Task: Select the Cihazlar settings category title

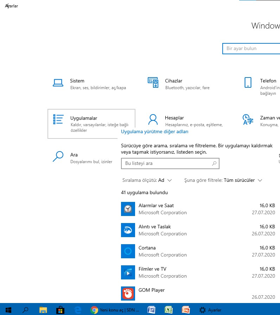Action: point(174,81)
